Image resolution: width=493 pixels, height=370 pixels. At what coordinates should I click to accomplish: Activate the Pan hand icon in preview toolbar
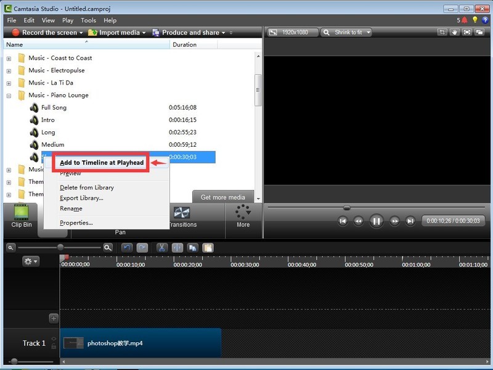[454, 31]
